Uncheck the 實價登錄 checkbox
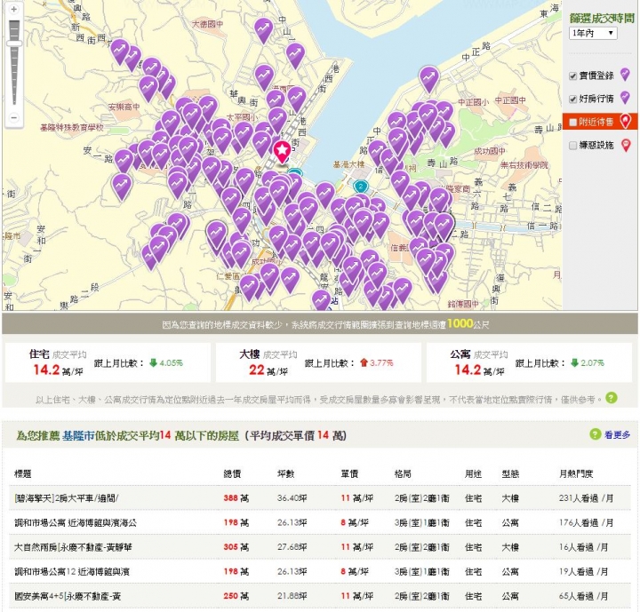 pyautogui.click(x=573, y=76)
